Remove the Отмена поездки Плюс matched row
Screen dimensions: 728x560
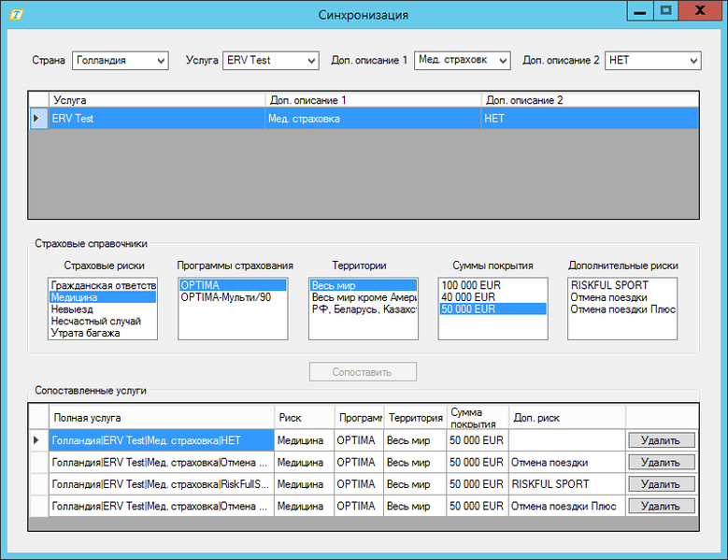click(661, 506)
